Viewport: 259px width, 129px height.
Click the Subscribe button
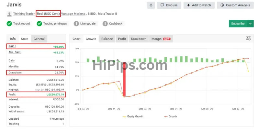pos(238,24)
